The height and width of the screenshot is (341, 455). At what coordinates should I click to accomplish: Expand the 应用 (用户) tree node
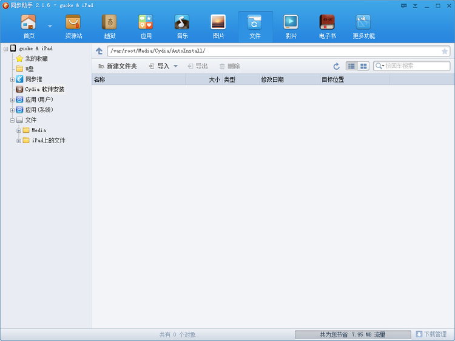point(12,100)
